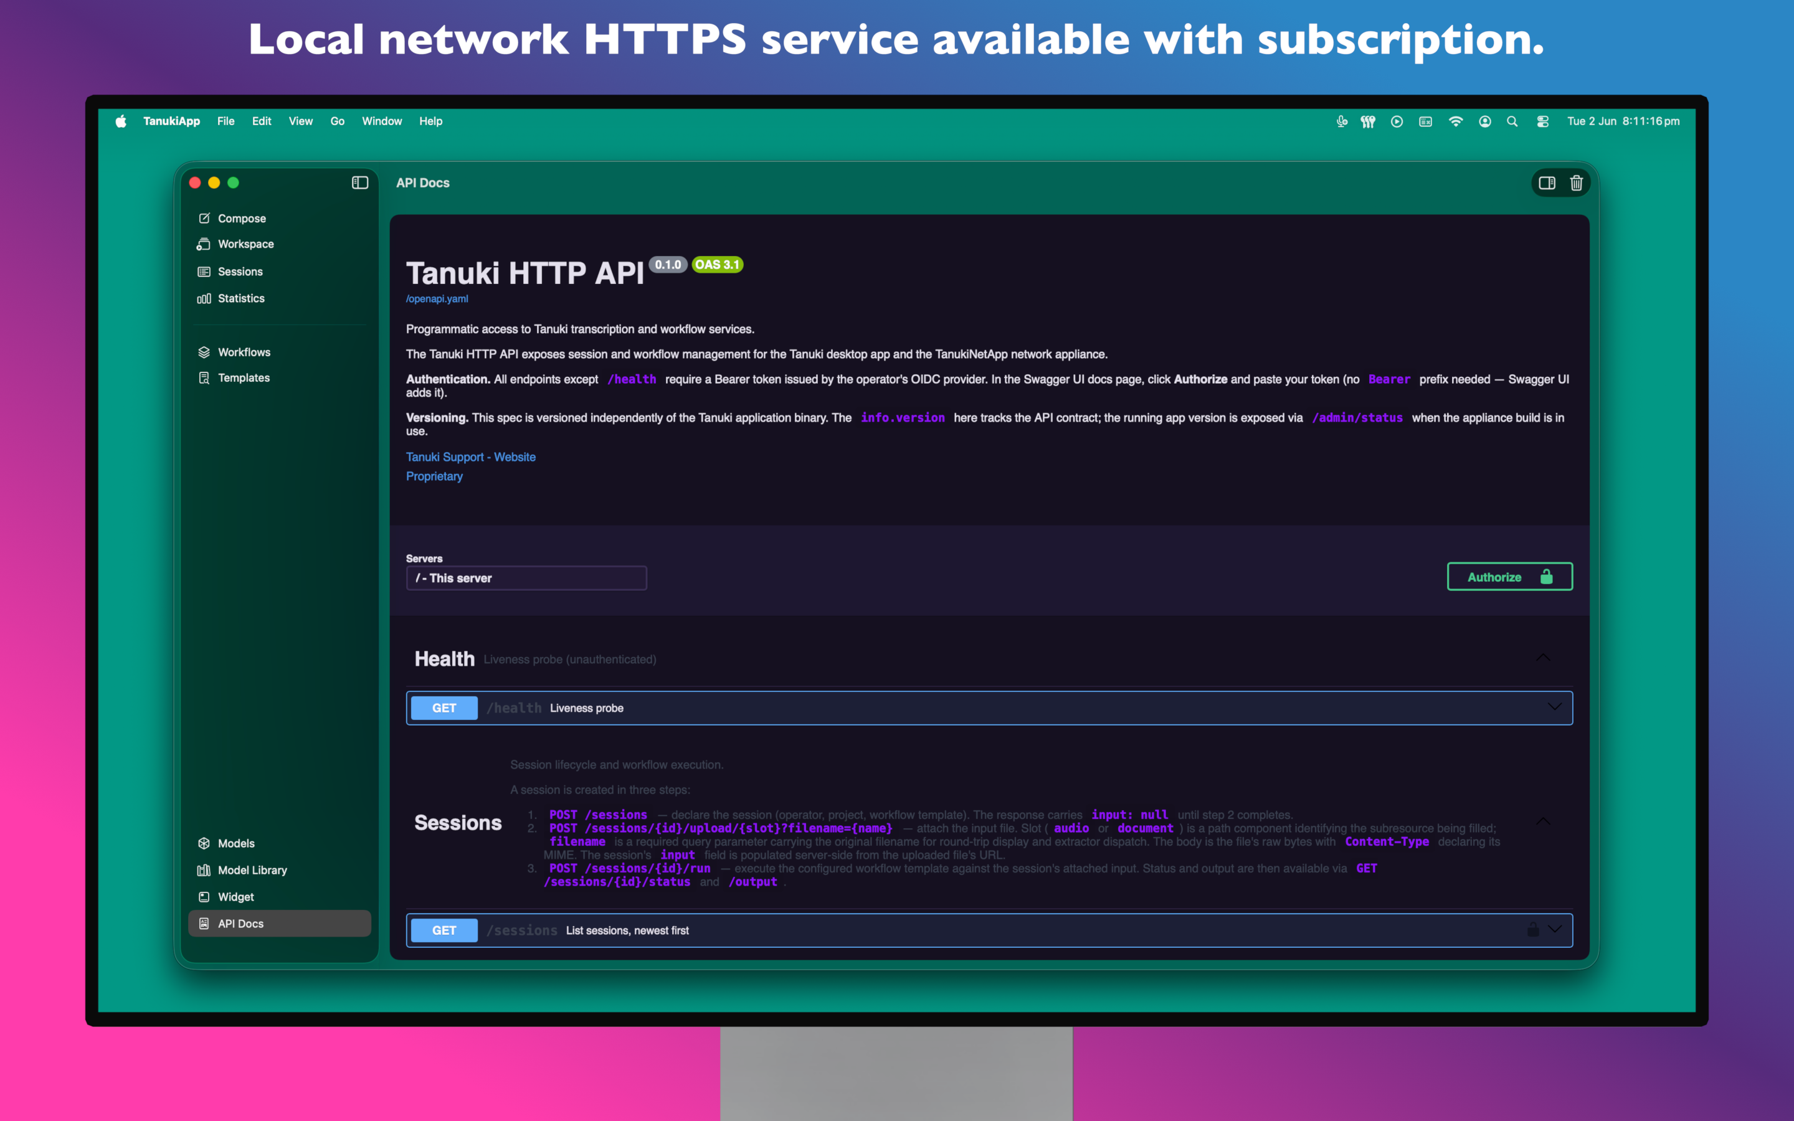Click the keyboard input menu bar icon

coord(1426,121)
